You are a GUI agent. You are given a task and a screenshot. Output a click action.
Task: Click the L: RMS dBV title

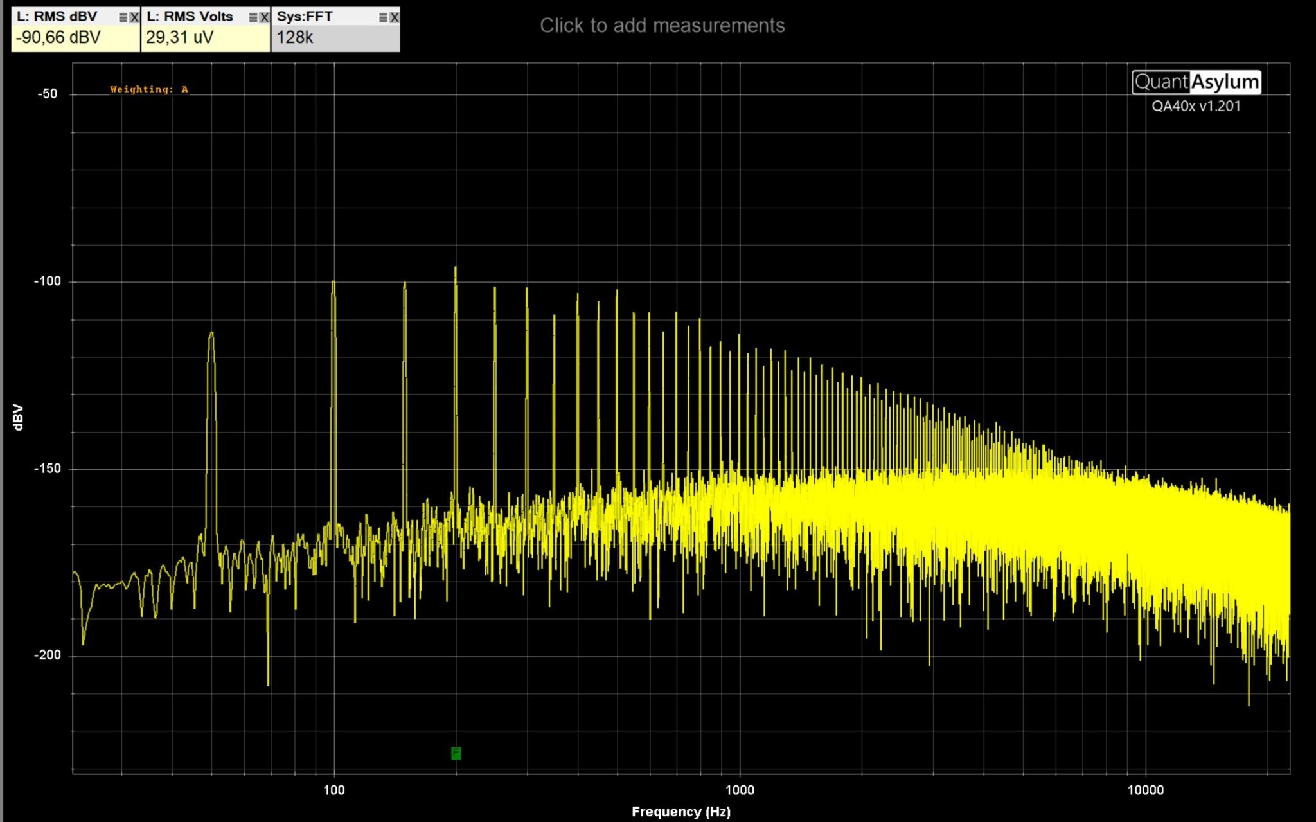[x=57, y=17]
